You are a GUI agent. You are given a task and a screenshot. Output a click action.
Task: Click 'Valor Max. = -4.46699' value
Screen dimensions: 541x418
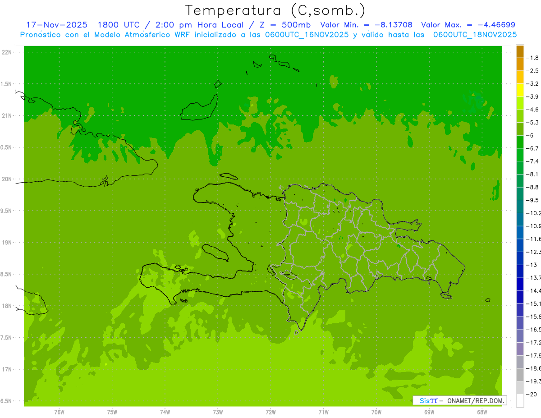pos(468,25)
